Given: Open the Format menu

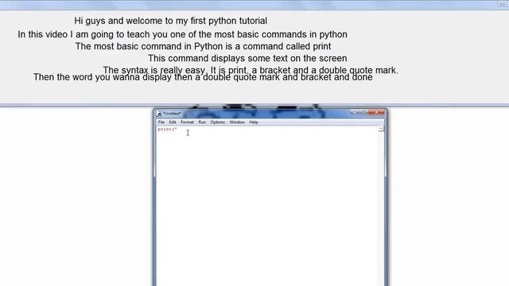Looking at the screenshot, I should pos(187,122).
